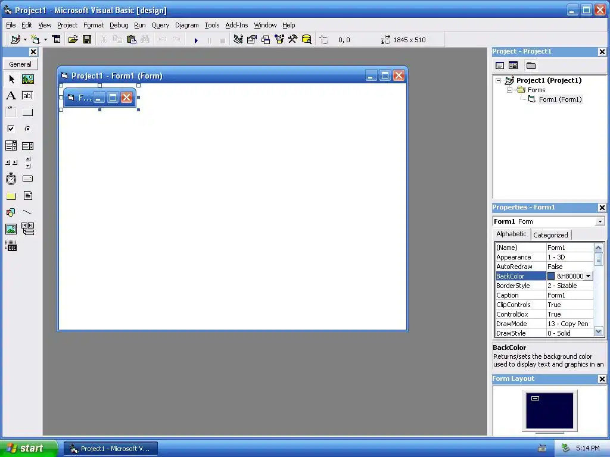Click properties list scroll up arrow
Image resolution: width=610 pixels, height=457 pixels.
pyautogui.click(x=598, y=248)
